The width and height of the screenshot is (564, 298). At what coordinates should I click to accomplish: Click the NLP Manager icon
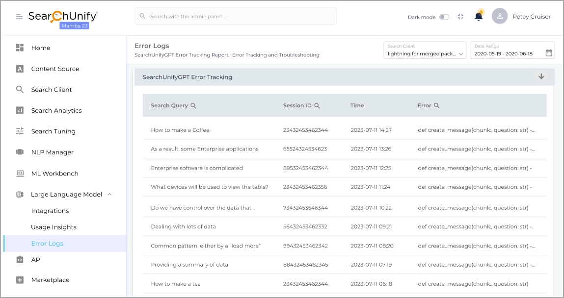coord(20,152)
